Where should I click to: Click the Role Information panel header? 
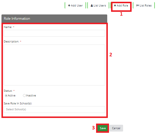point(54,19)
